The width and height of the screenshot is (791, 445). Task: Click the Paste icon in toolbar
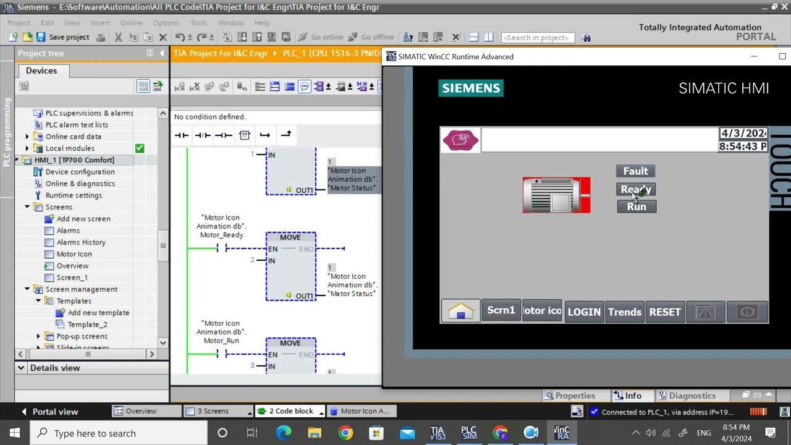pos(148,37)
